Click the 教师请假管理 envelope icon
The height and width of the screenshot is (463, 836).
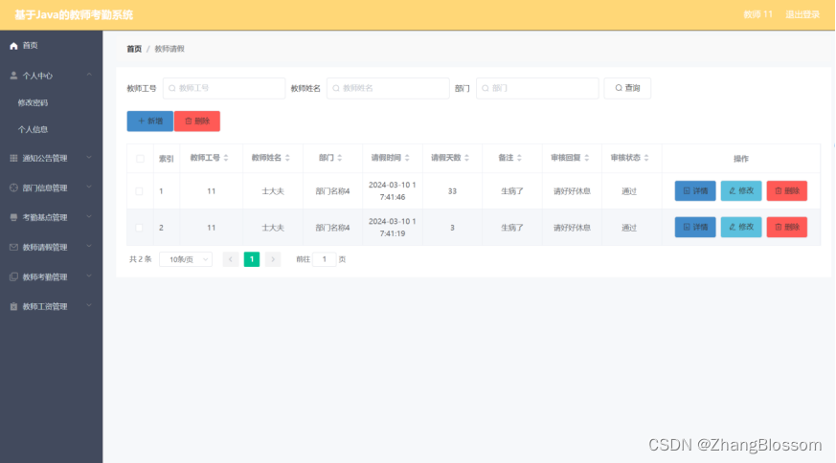point(13,247)
